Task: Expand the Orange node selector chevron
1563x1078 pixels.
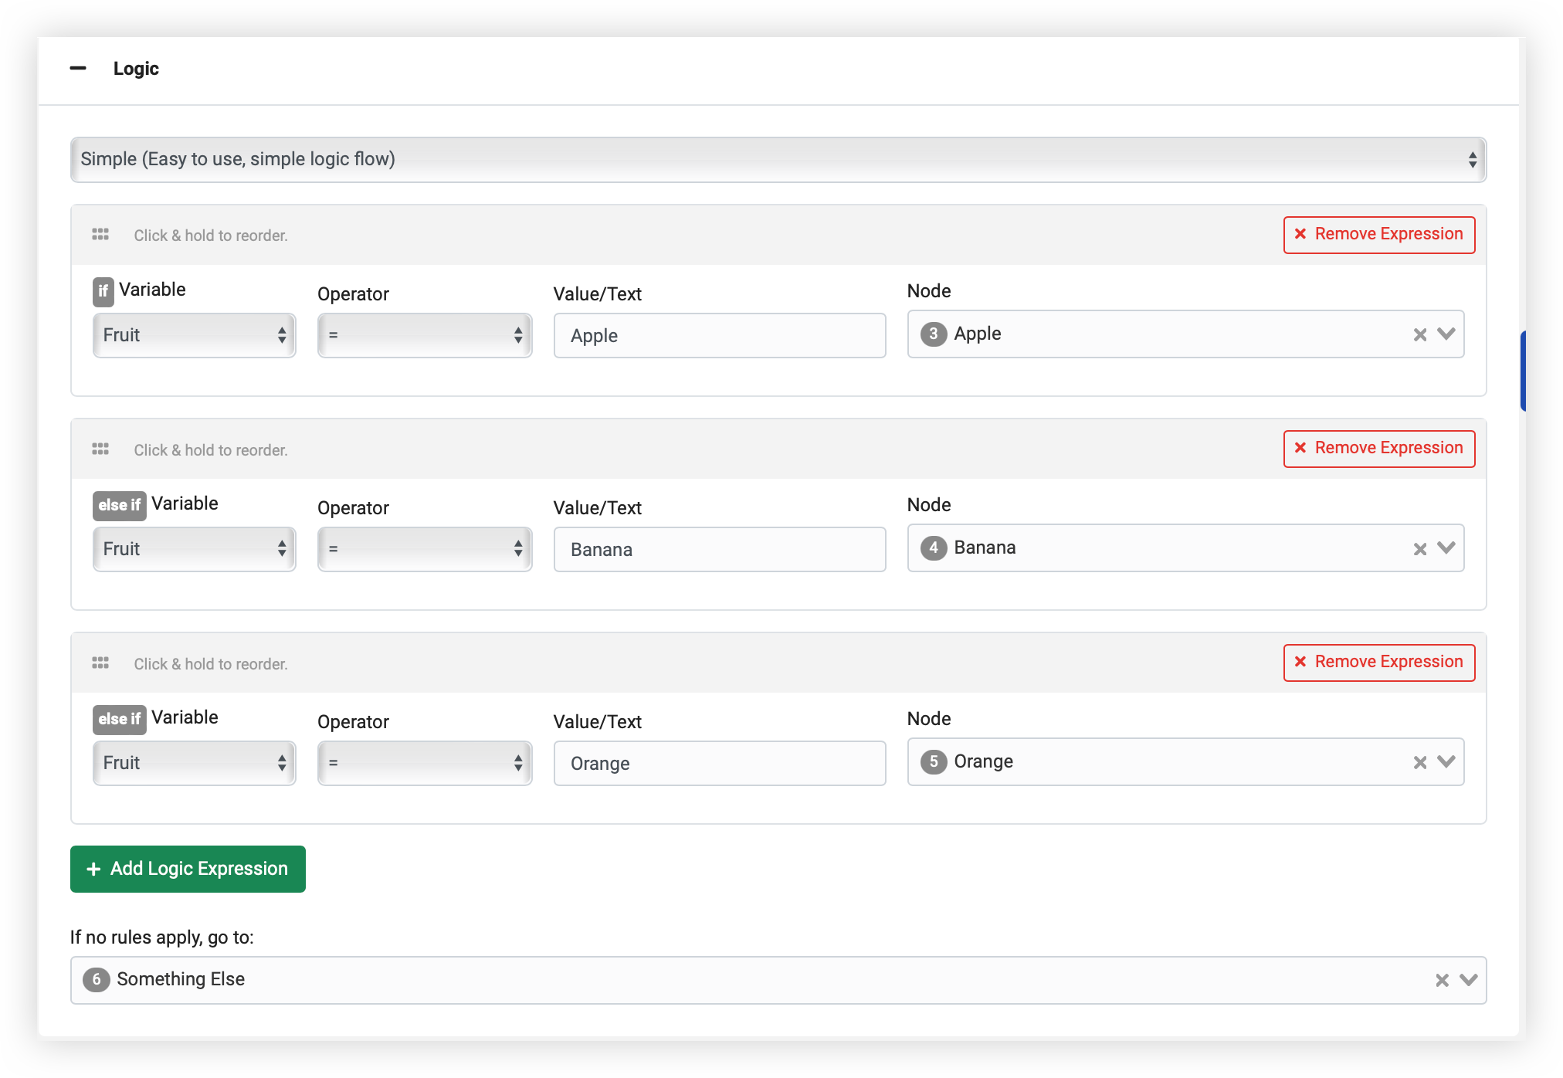Action: coord(1446,762)
